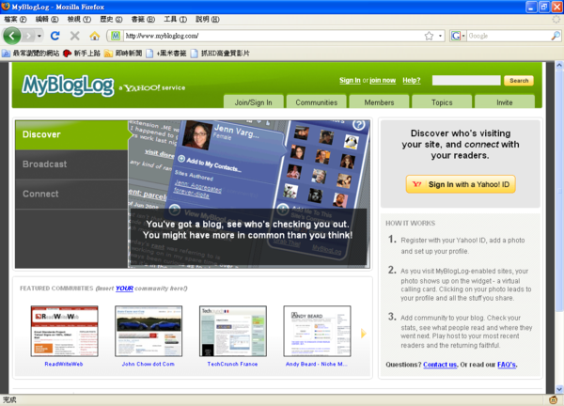564x406 pixels.
Task: Click the John Chow dot Com text link
Action: pyautogui.click(x=149, y=364)
